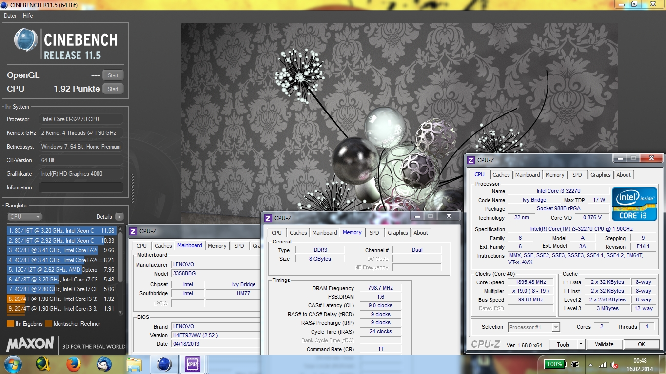
Task: Select Mainboard tab in the CPU-Z Memory window
Action: point(325,233)
